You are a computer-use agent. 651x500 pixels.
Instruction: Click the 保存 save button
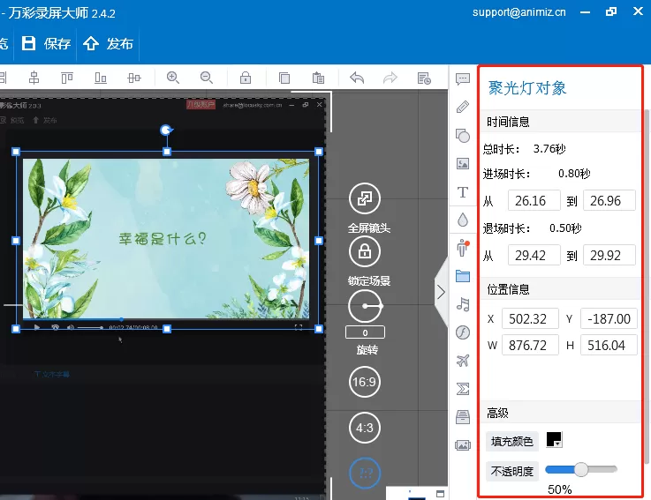click(x=46, y=43)
